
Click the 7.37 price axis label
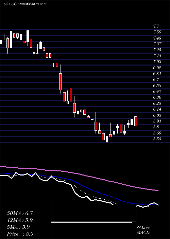point(157,44)
